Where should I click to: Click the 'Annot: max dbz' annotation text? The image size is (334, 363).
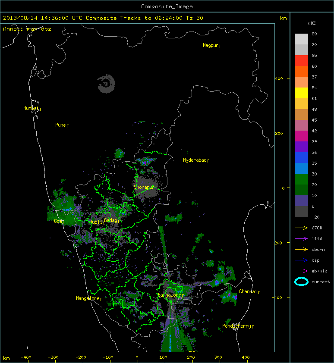27,29
